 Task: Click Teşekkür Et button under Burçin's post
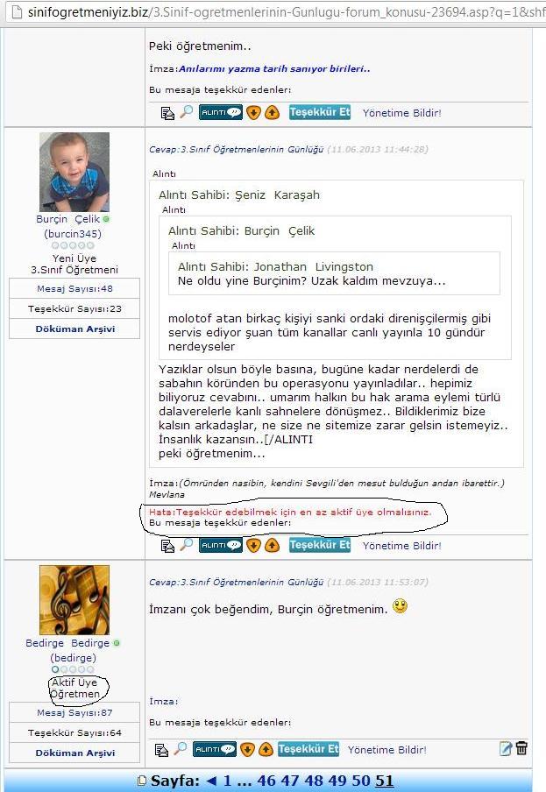point(320,545)
